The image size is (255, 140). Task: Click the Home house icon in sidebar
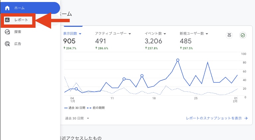(x=7, y=8)
